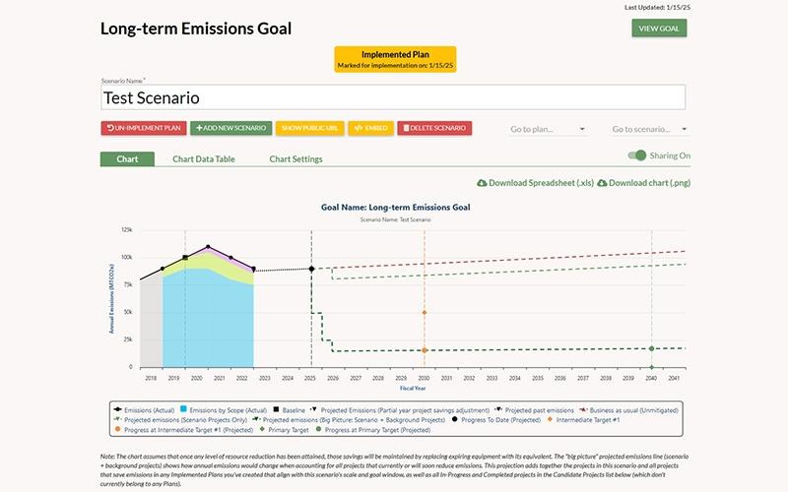
Task: Toggle Business as usual (Unmitigated) legend entry
Action: tap(628, 410)
